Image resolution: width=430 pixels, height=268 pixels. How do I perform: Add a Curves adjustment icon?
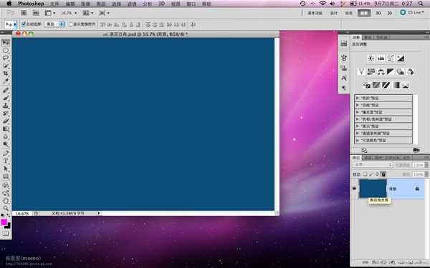point(391,58)
